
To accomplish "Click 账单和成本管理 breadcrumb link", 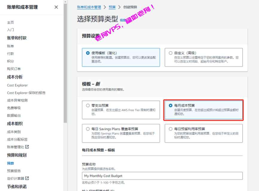I will [x=89, y=7].
